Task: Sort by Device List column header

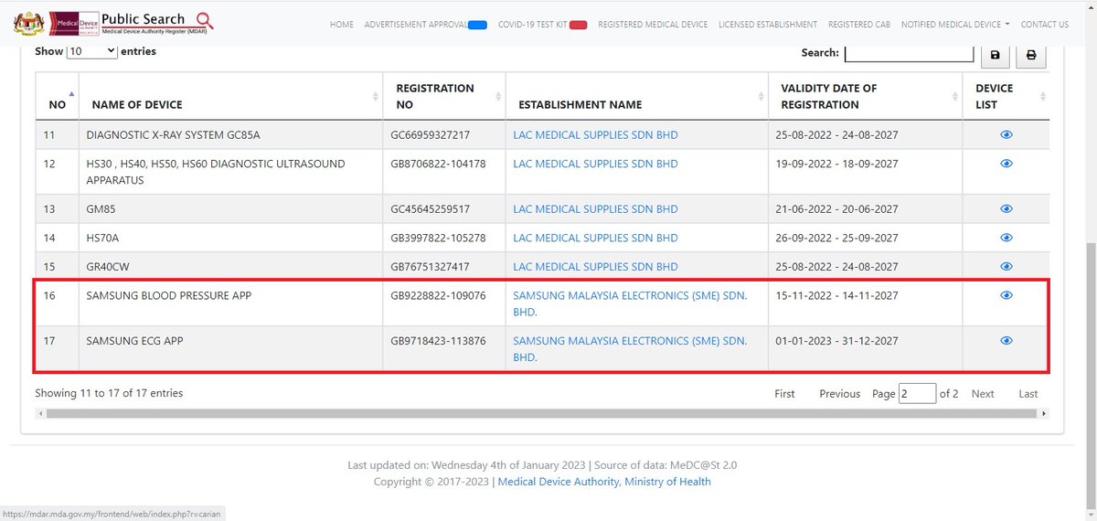Action: (1006, 96)
